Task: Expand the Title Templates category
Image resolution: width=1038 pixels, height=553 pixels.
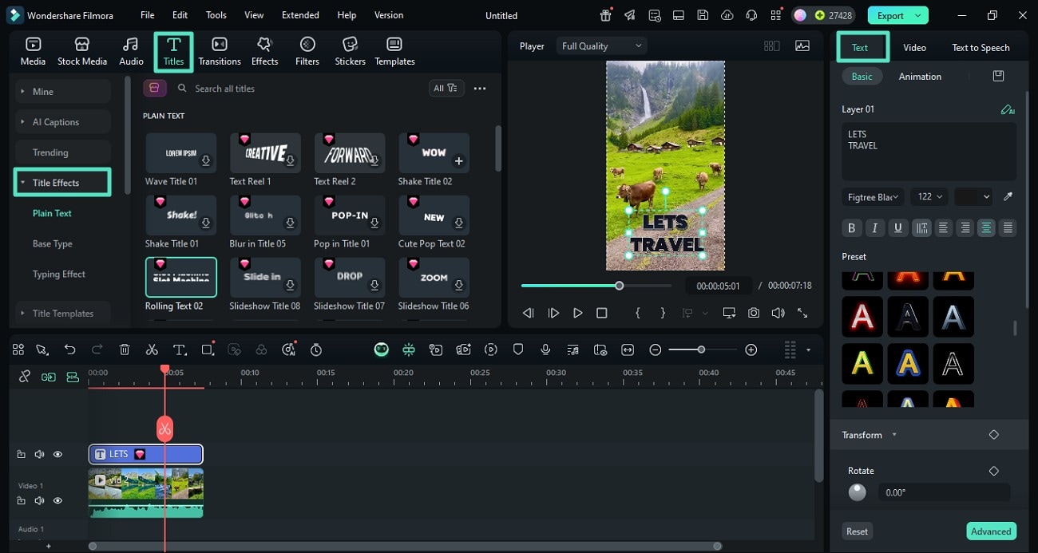Action: pos(62,314)
